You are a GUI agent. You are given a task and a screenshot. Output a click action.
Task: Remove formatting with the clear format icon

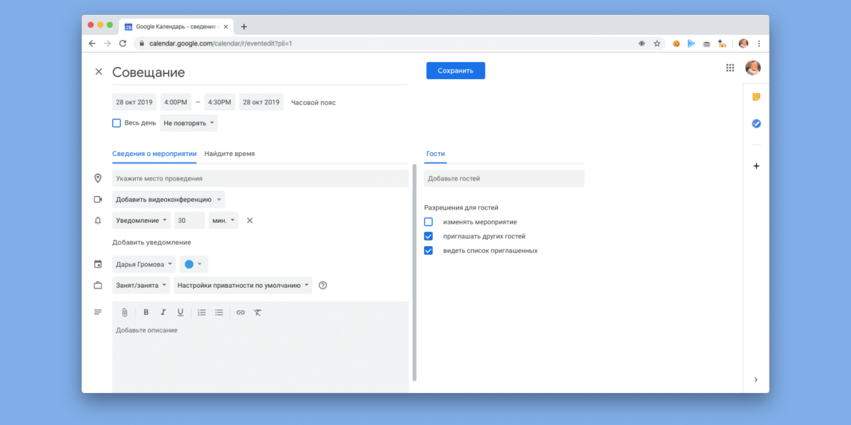click(x=258, y=312)
